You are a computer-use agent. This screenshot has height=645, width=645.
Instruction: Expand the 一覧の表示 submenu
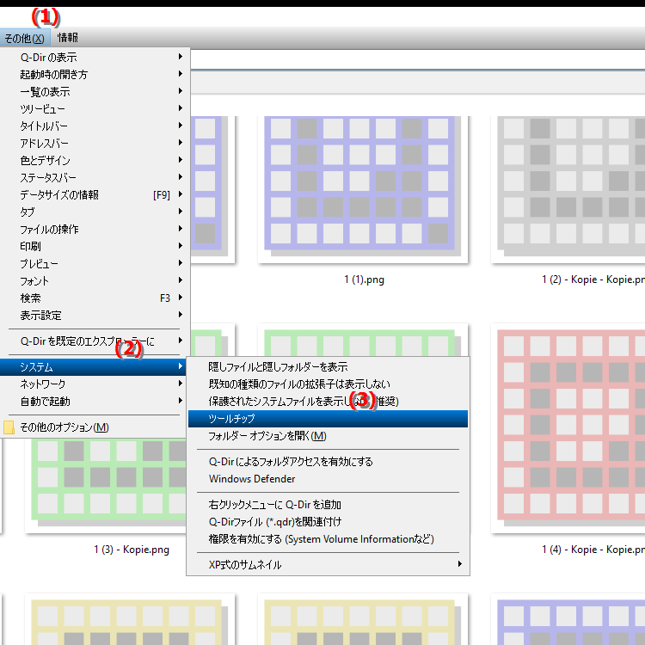[95, 91]
